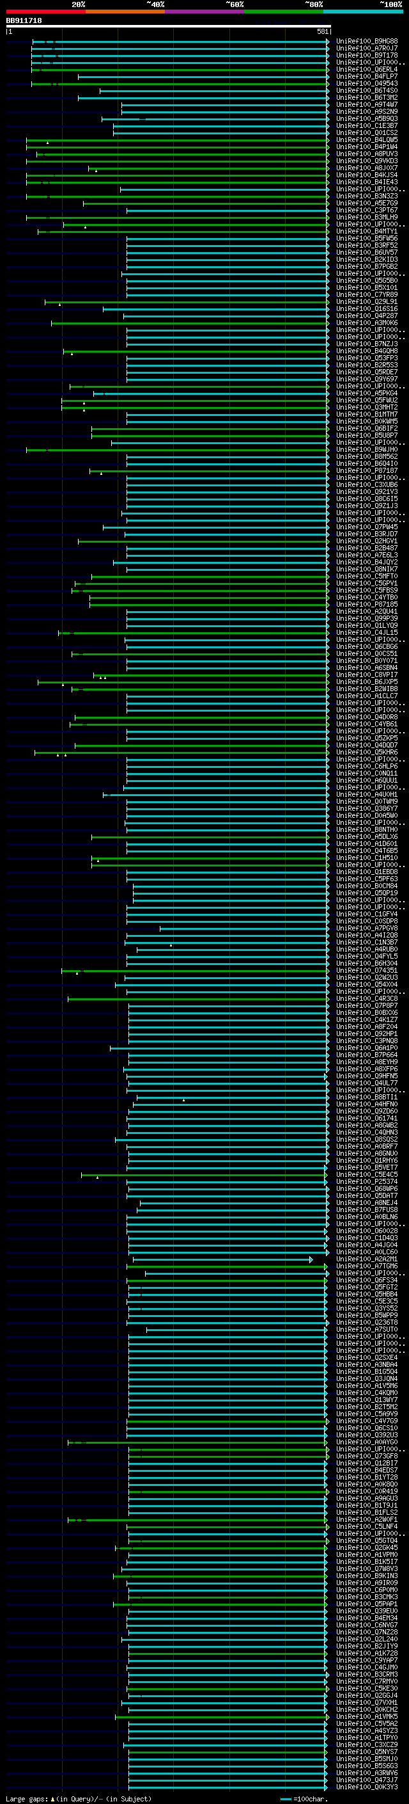Viewport: 409px width, 1804px height.
Task: Select hit label UniRef100_Q29L91
Action: 367,302
